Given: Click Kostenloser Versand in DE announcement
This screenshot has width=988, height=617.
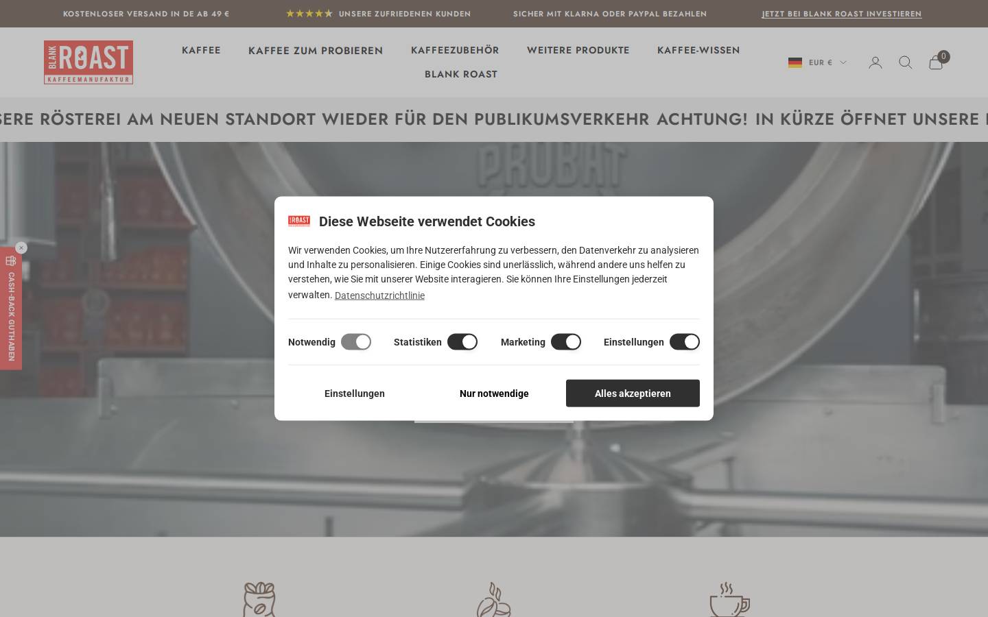Looking at the screenshot, I should 146,14.
